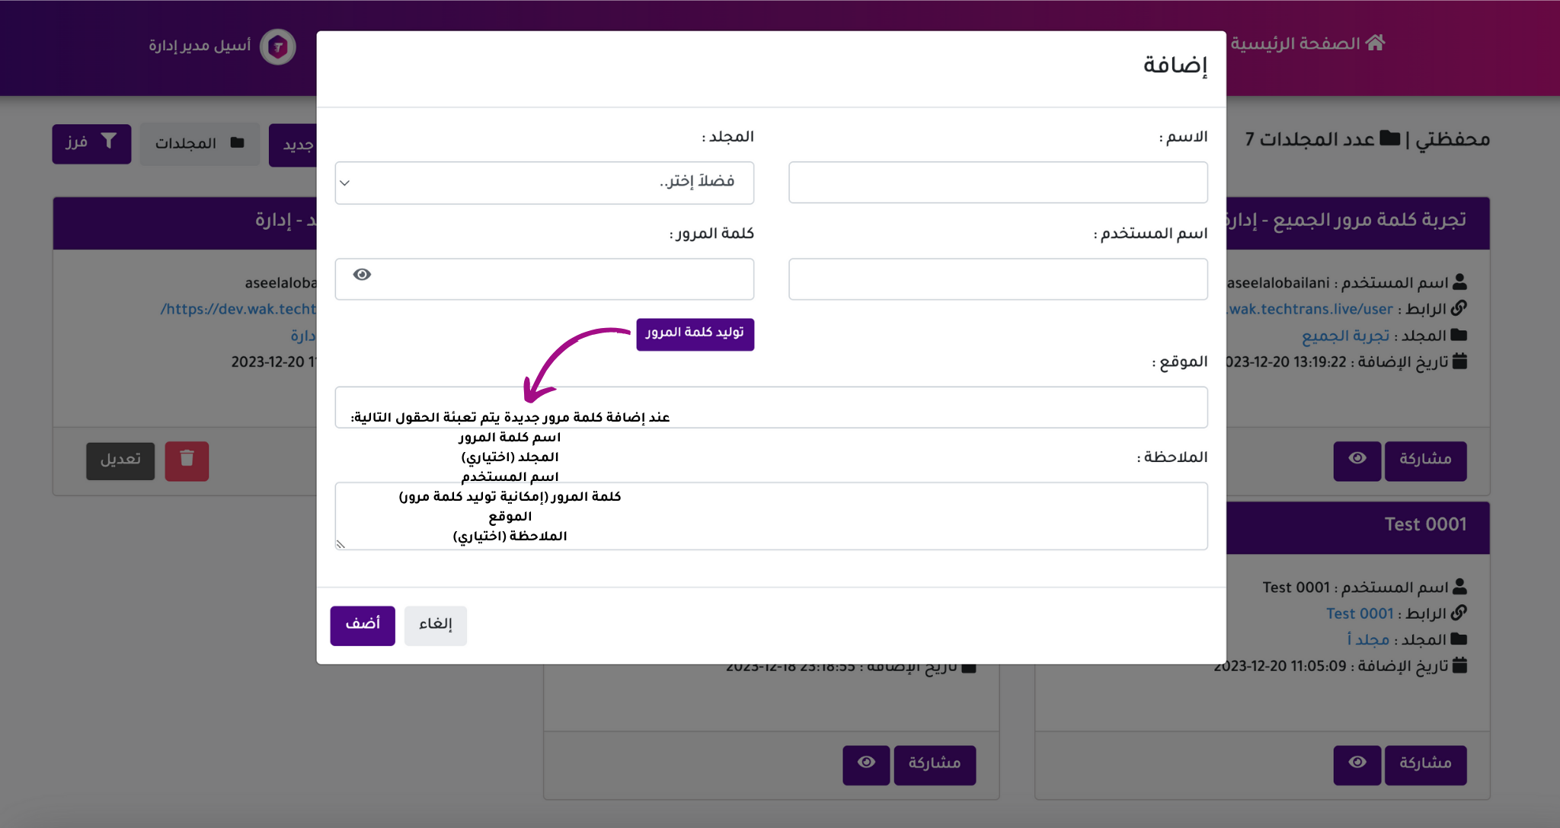The width and height of the screenshot is (1560, 828).
Task: Cancel the dialog with إلغاء
Action: tap(435, 625)
